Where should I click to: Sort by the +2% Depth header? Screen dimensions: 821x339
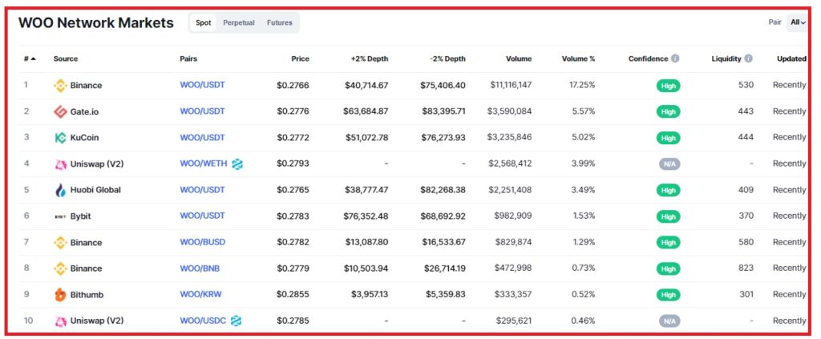coord(369,59)
